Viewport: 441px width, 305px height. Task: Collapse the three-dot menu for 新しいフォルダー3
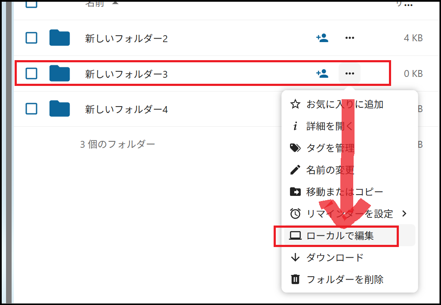click(350, 73)
